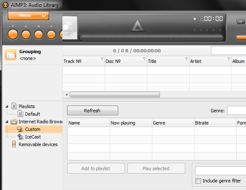Click the Custom radio feed icon
Image resolution: width=246 pixels, height=190 pixels.
[20, 129]
